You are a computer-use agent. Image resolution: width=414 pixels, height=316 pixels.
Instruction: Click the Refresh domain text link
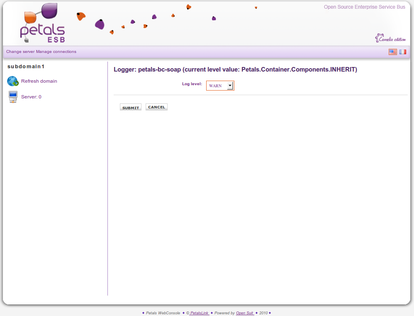pos(39,81)
